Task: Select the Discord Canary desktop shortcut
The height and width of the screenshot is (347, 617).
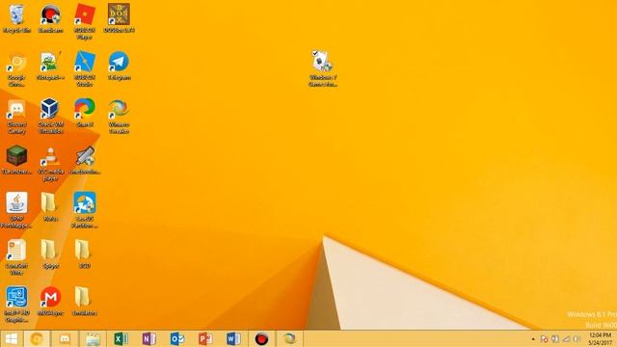Action: [x=16, y=117]
